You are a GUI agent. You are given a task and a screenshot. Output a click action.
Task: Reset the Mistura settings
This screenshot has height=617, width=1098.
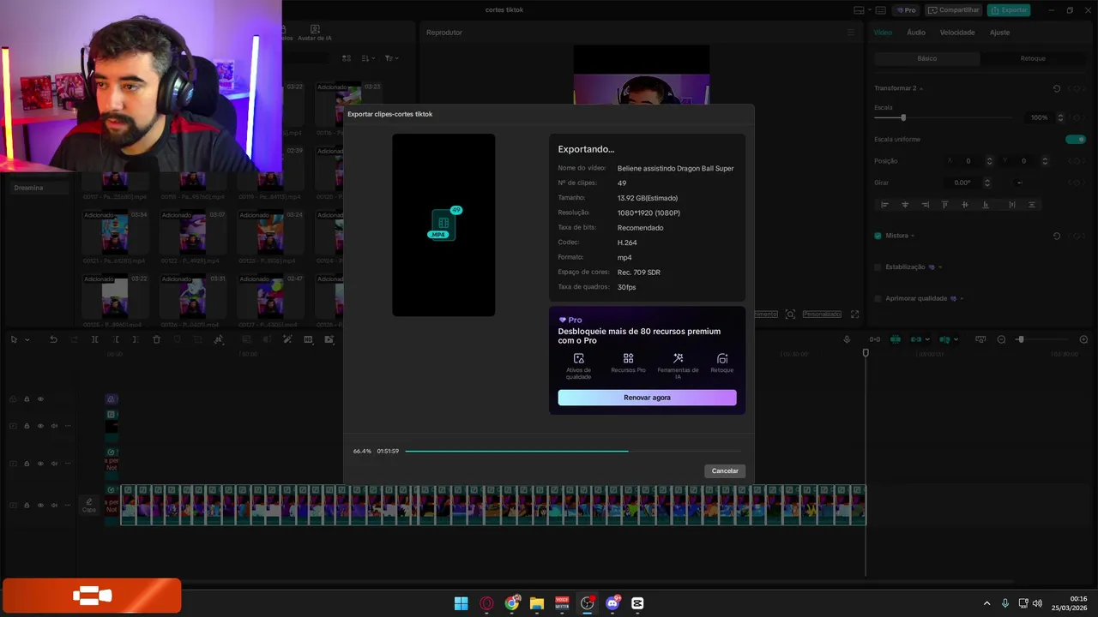[1057, 236]
